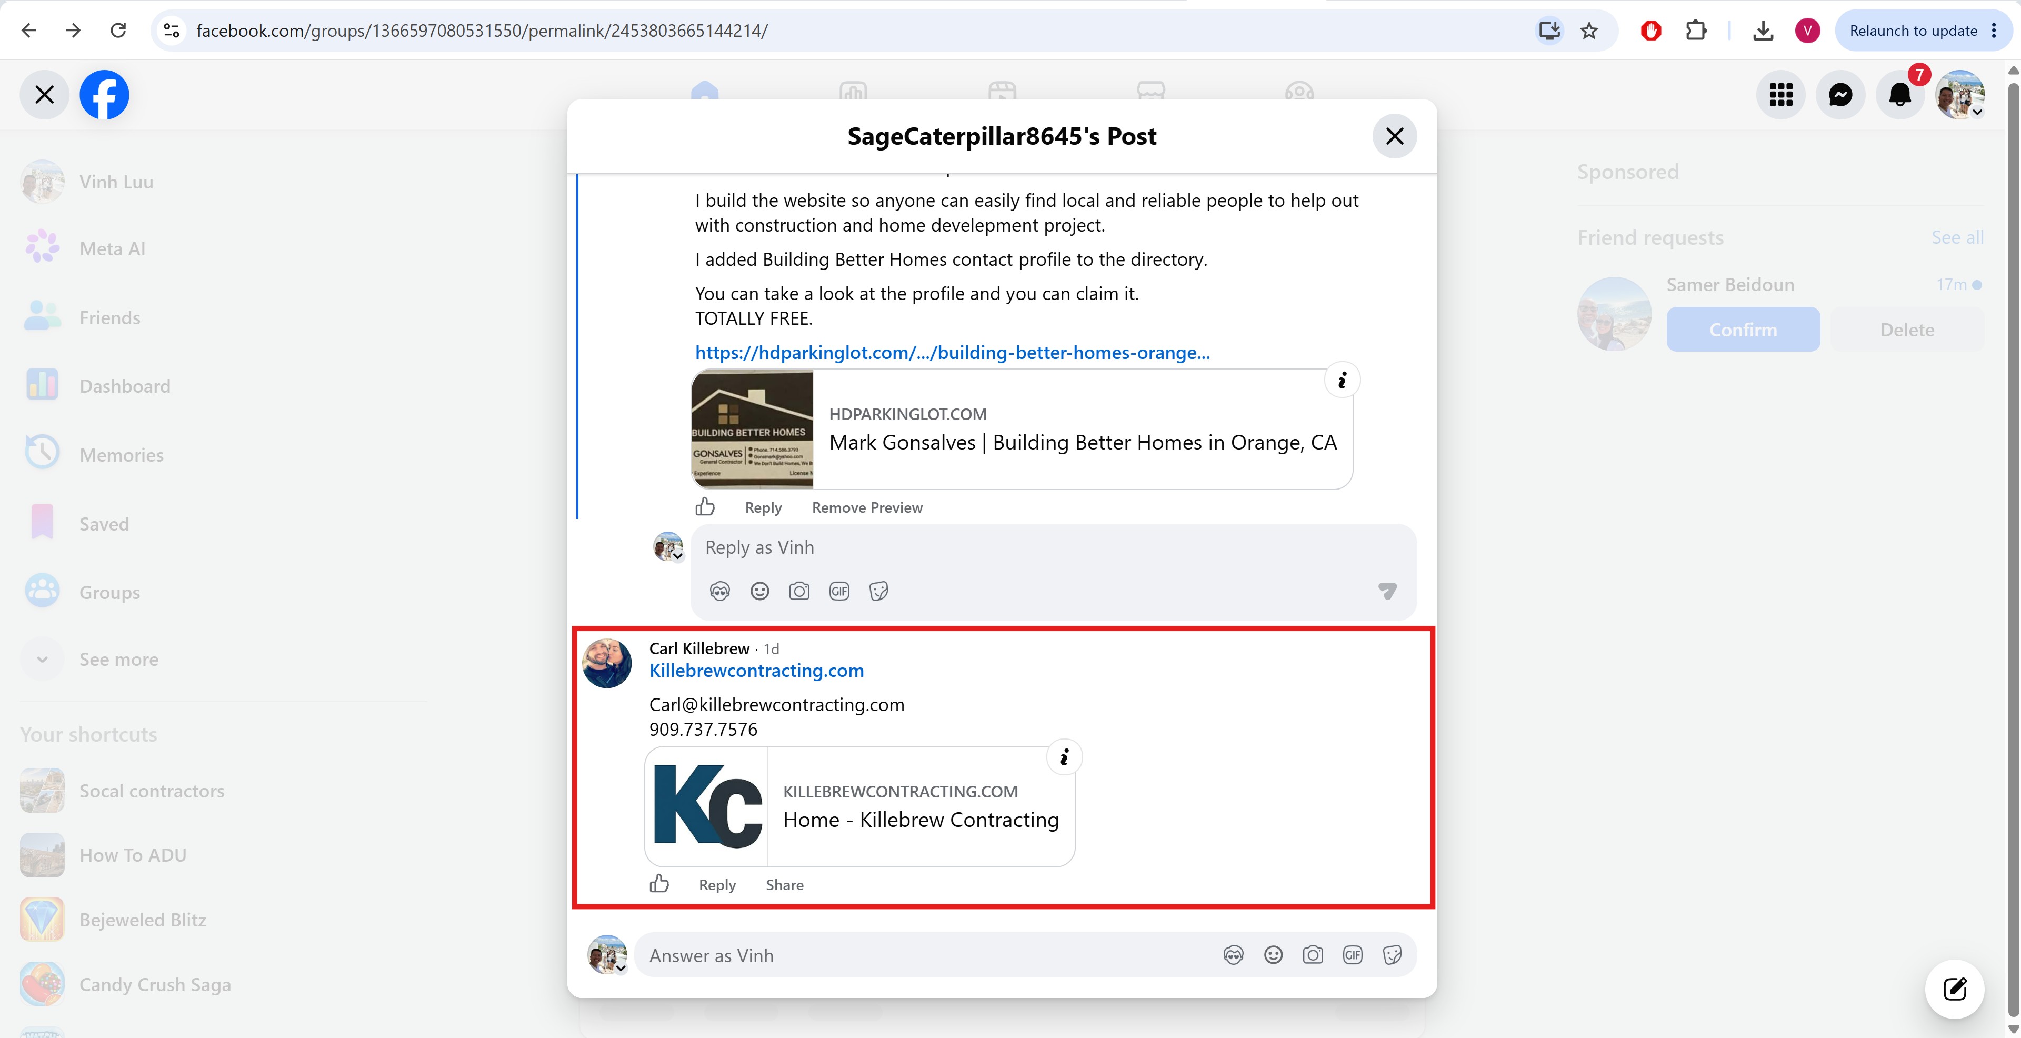The image size is (2021, 1038).
Task: Insert GIF in answer box
Action: coord(1353,955)
